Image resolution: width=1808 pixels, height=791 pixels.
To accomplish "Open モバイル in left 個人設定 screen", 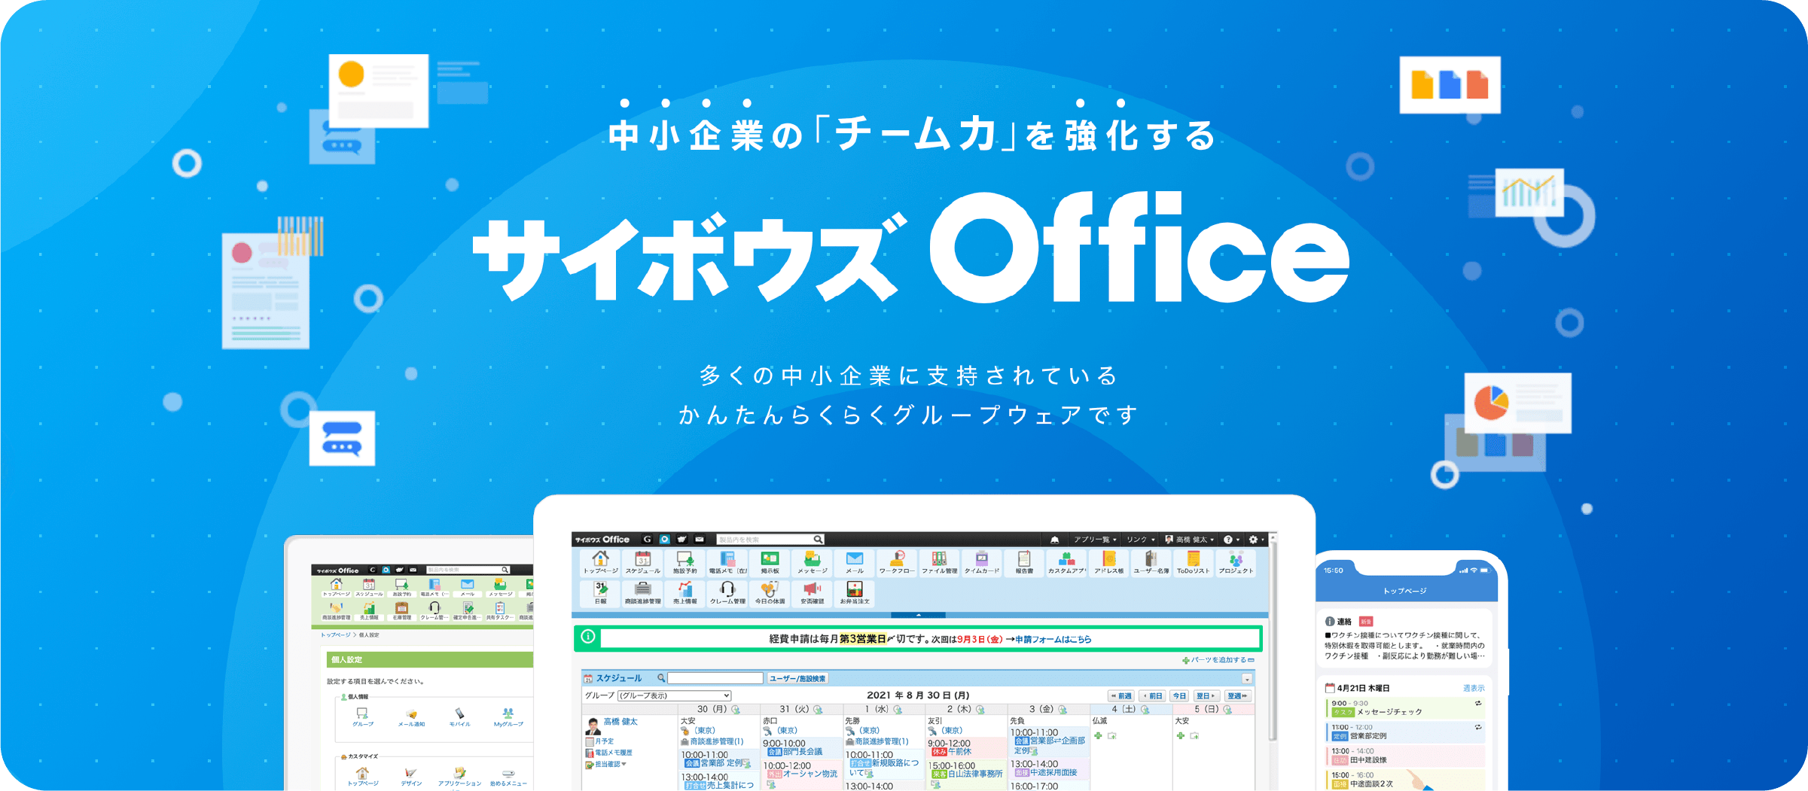I will click(x=459, y=717).
